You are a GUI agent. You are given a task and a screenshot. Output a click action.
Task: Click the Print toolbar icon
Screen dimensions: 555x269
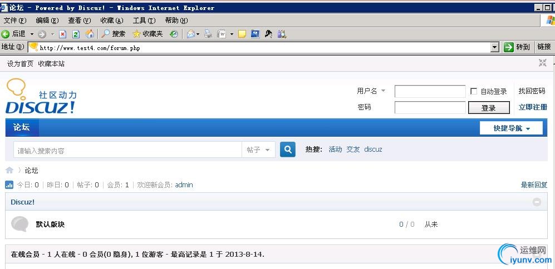pyautogui.click(x=208, y=34)
